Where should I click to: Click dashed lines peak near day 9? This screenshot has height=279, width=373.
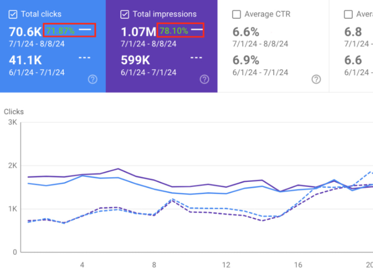click(172, 200)
